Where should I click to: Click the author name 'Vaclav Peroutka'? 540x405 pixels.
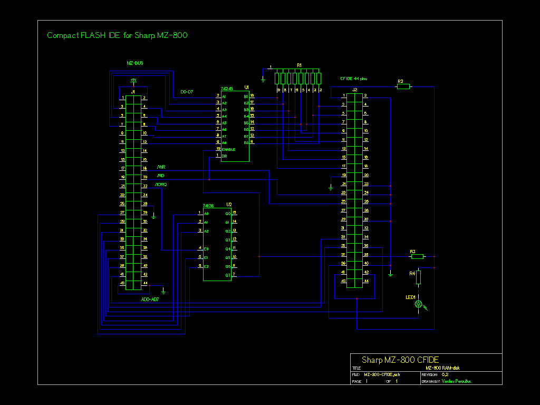[x=456, y=381]
